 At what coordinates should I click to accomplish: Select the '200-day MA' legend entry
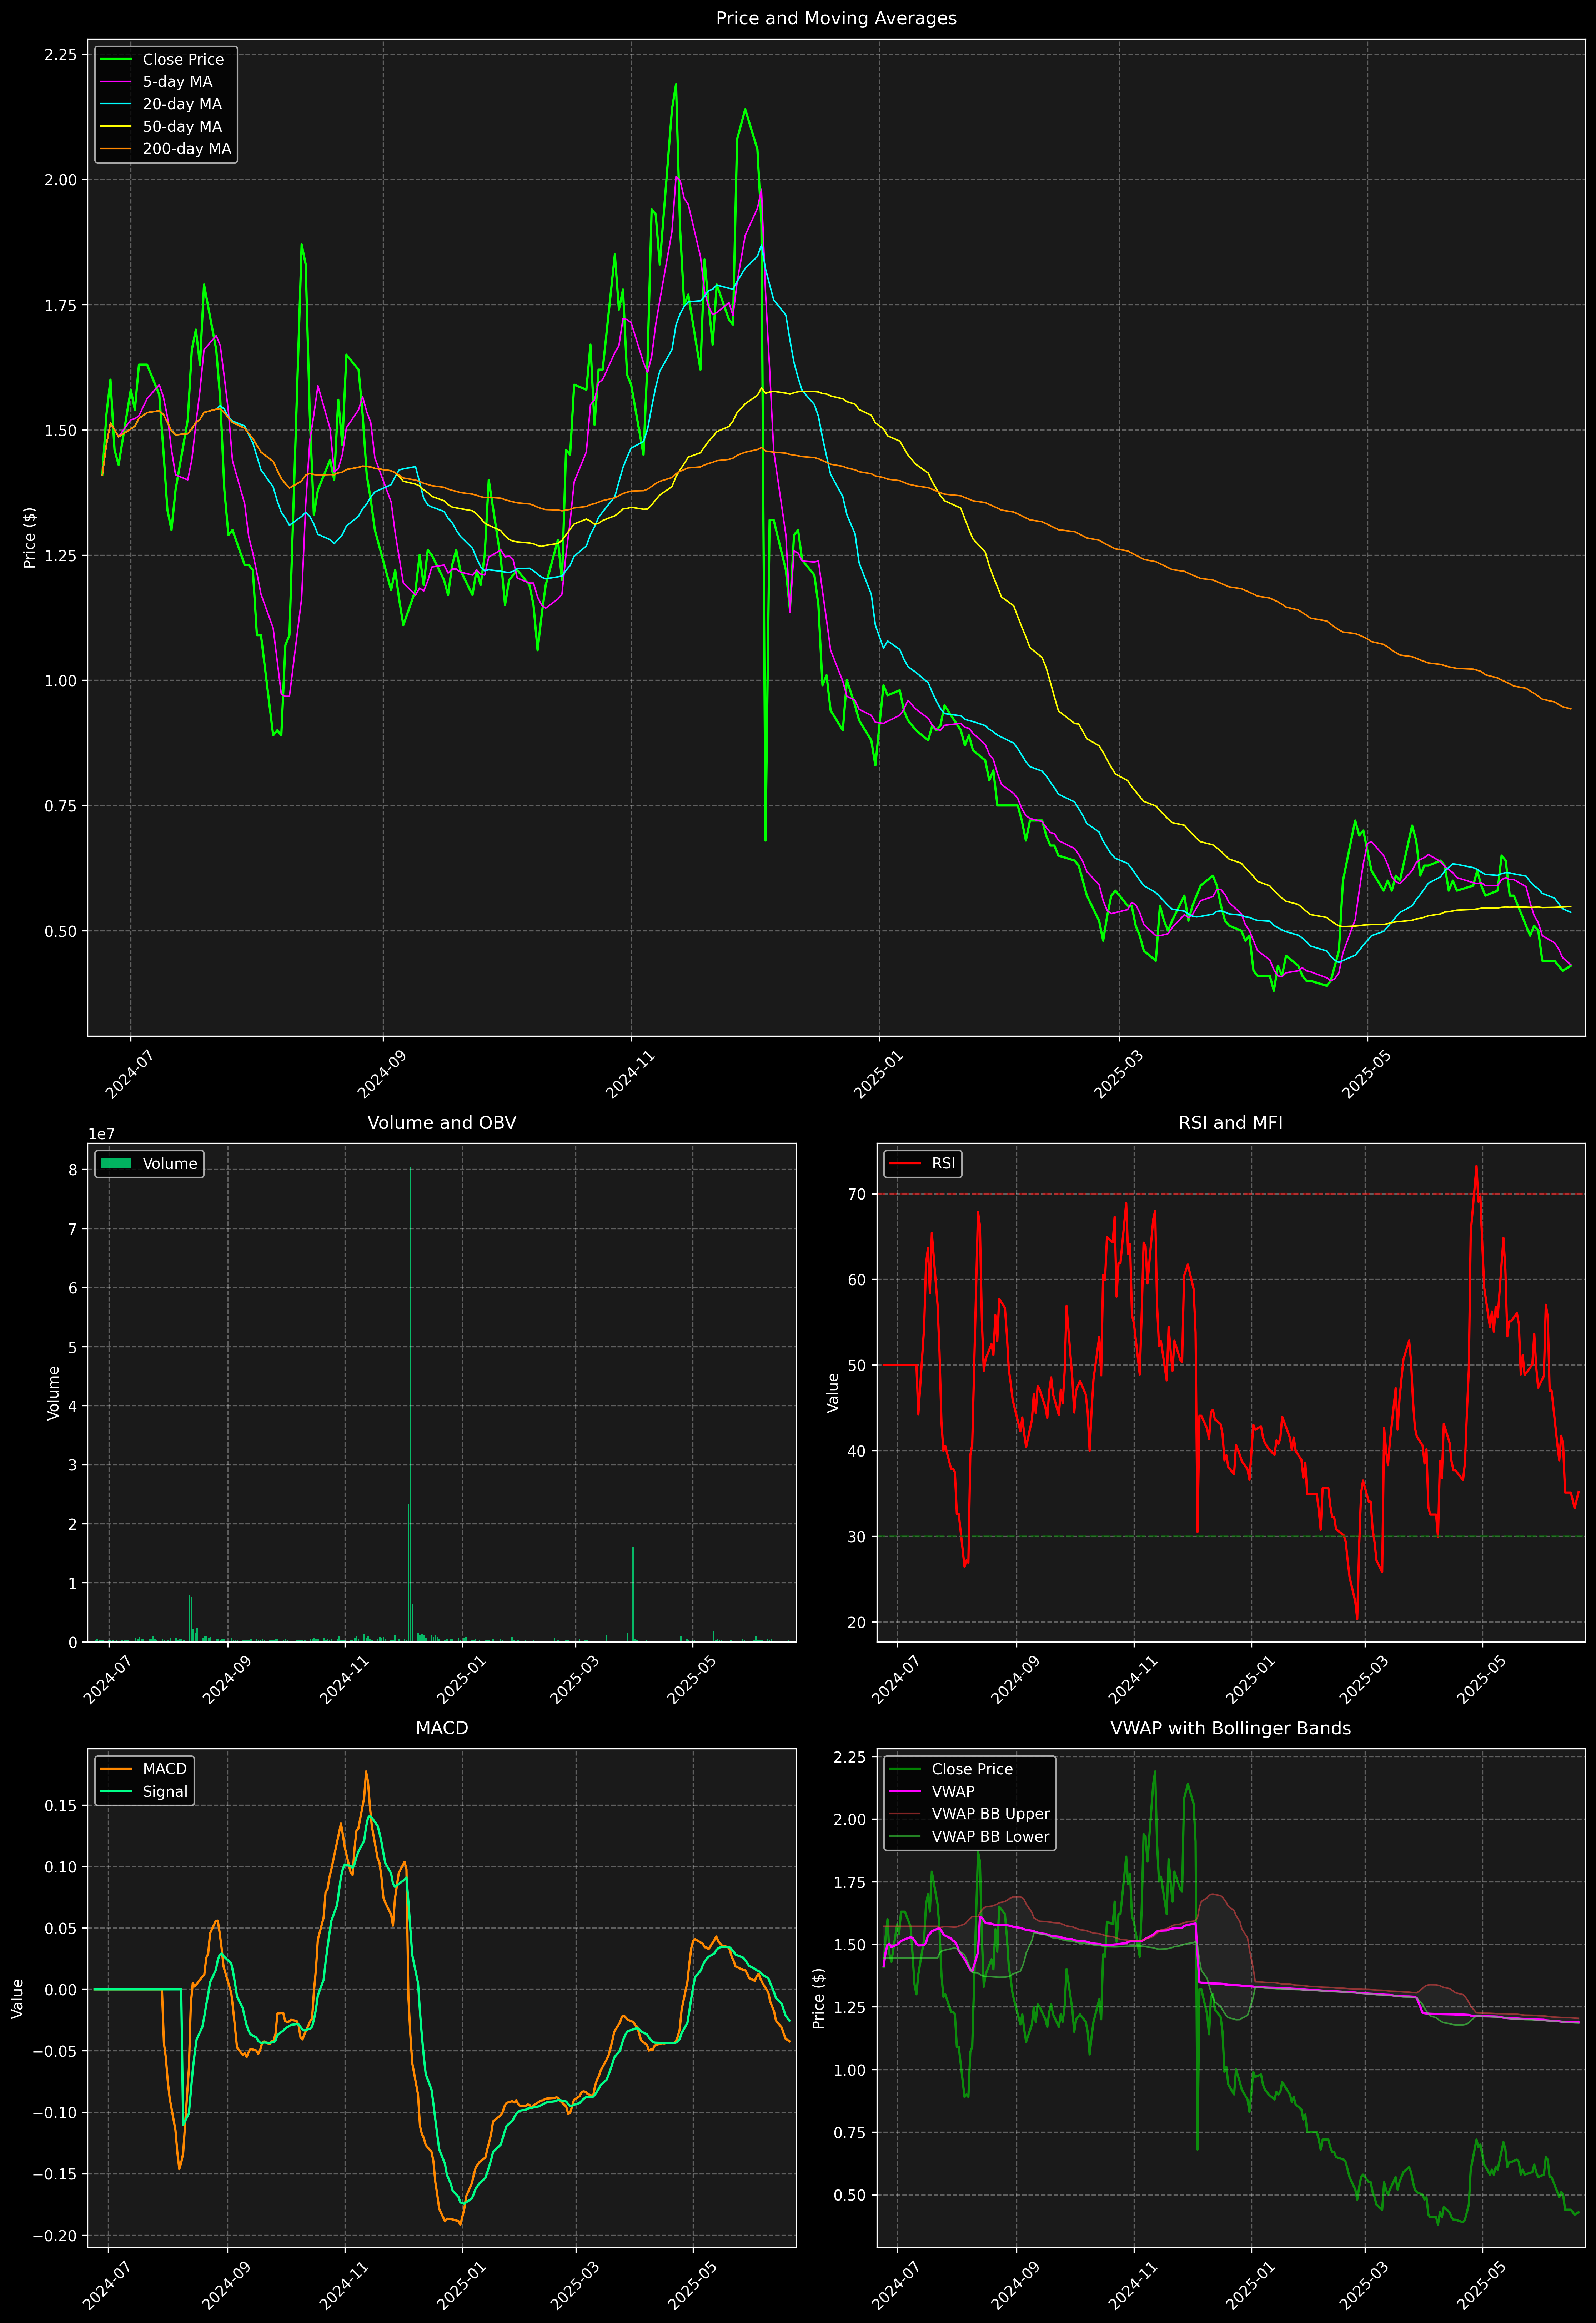click(x=187, y=149)
